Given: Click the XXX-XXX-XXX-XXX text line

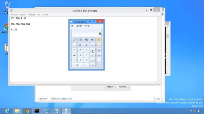Looking at the screenshot, I should 20,24.
